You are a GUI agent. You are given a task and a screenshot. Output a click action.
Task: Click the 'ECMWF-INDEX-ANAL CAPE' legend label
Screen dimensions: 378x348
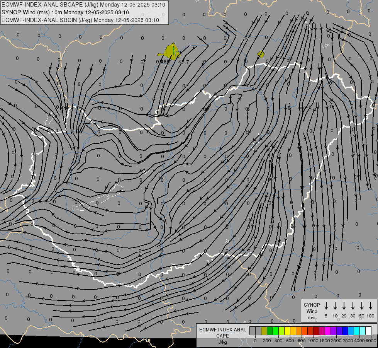(222, 333)
